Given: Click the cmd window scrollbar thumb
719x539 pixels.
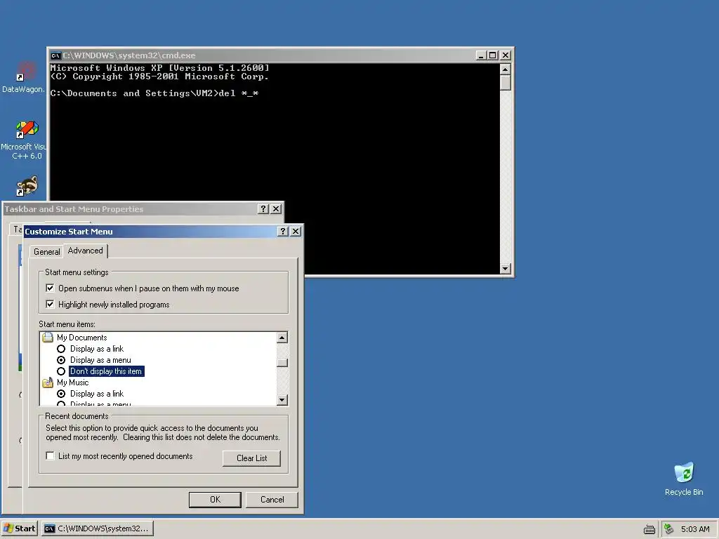Looking at the screenshot, I should tap(505, 83).
